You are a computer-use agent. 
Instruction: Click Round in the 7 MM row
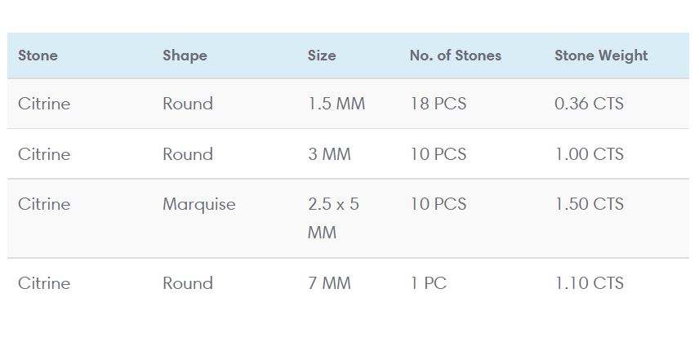(187, 283)
